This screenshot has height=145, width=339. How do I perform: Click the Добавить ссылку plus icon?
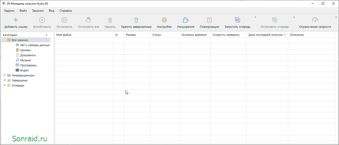coord(16,20)
